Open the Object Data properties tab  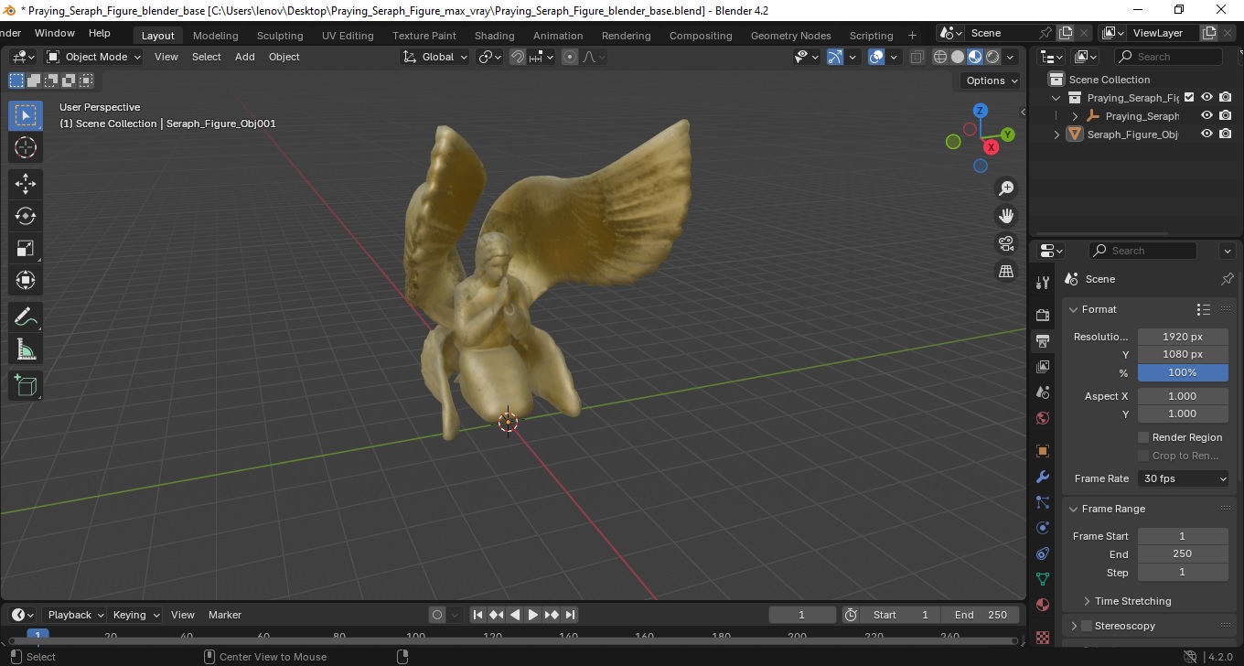pos(1043,579)
